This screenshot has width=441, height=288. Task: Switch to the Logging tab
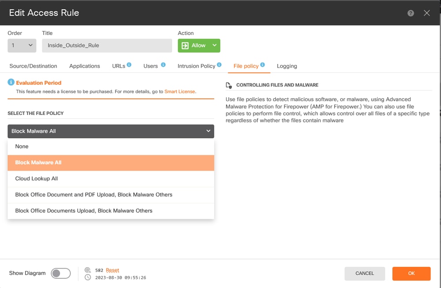click(x=287, y=66)
